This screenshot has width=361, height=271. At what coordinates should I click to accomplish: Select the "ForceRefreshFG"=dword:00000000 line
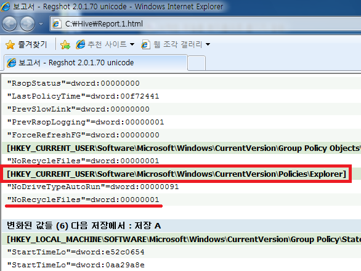83,135
